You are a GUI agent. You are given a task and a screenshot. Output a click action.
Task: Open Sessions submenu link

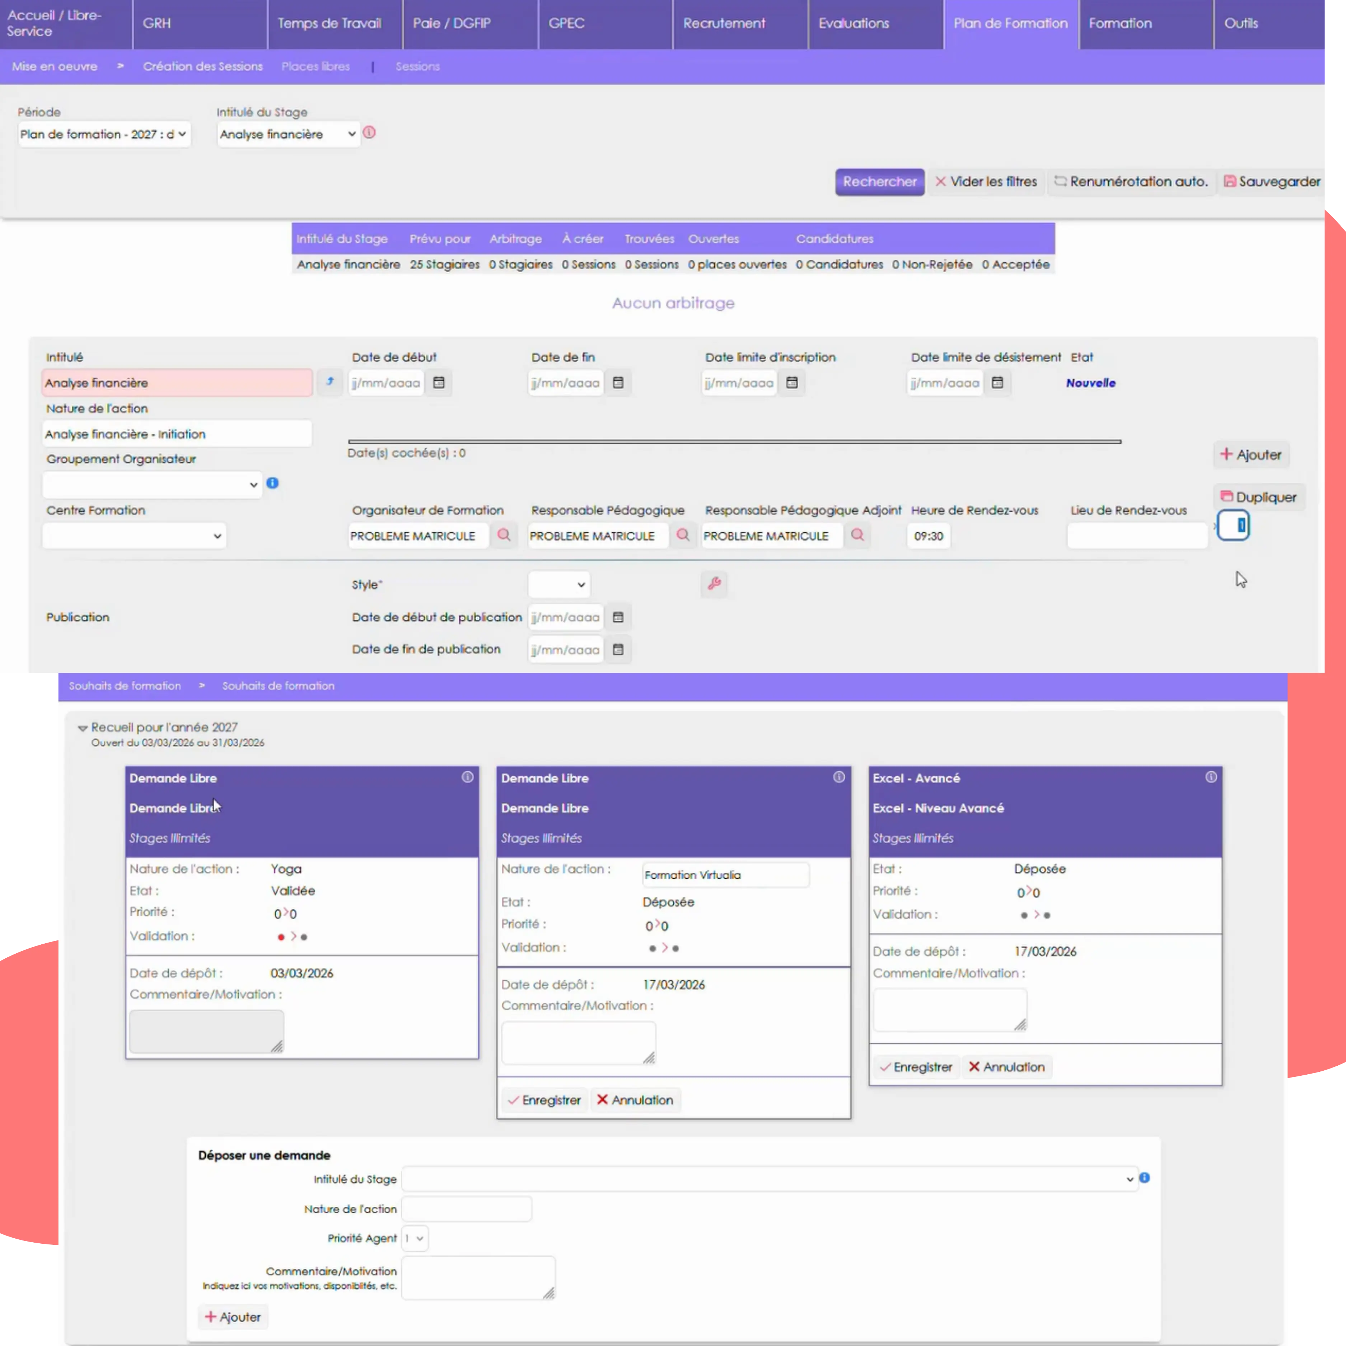point(417,66)
